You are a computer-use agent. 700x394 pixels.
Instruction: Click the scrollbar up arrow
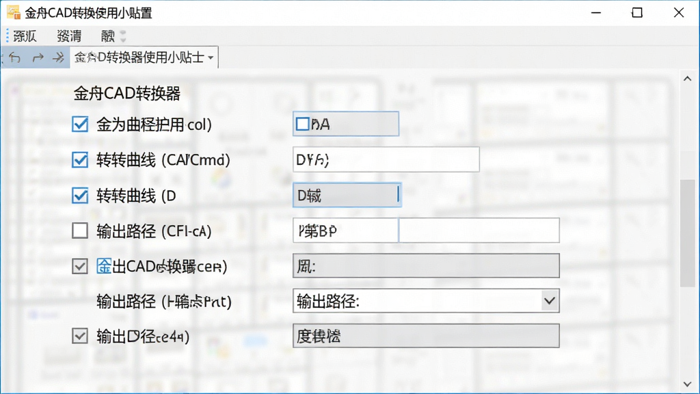(x=688, y=79)
